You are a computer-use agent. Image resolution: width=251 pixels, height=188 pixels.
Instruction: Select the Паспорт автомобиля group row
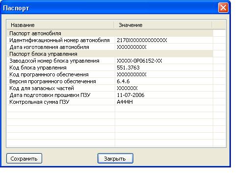[110, 33]
